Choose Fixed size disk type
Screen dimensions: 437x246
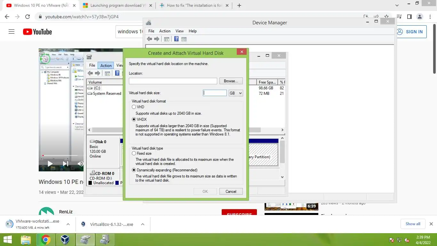(x=134, y=153)
